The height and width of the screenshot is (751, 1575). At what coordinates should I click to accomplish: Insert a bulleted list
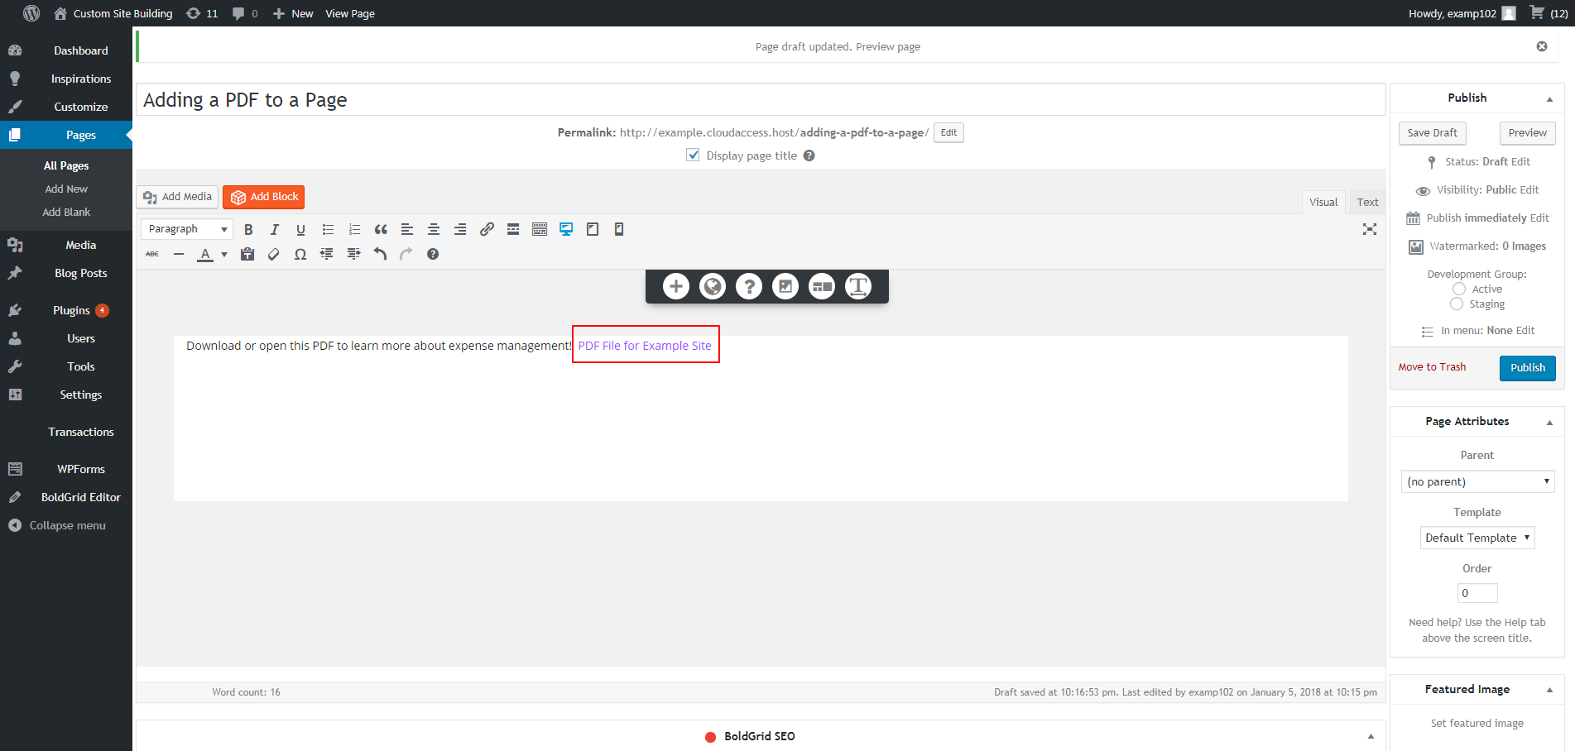[x=328, y=230]
